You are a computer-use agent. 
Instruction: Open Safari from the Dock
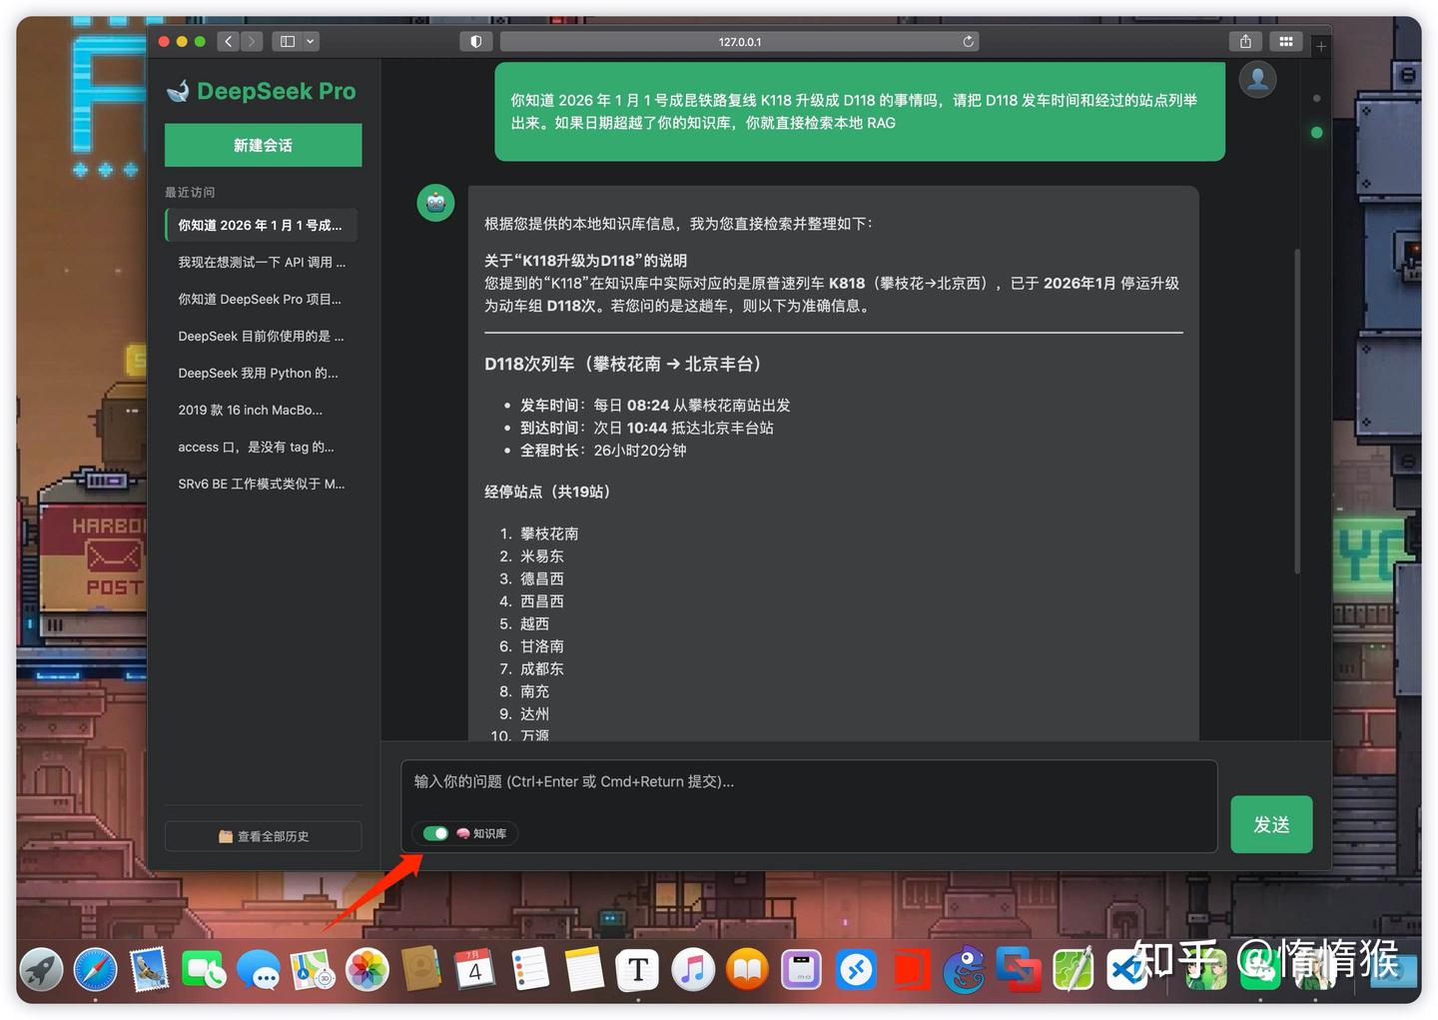pyautogui.click(x=95, y=969)
